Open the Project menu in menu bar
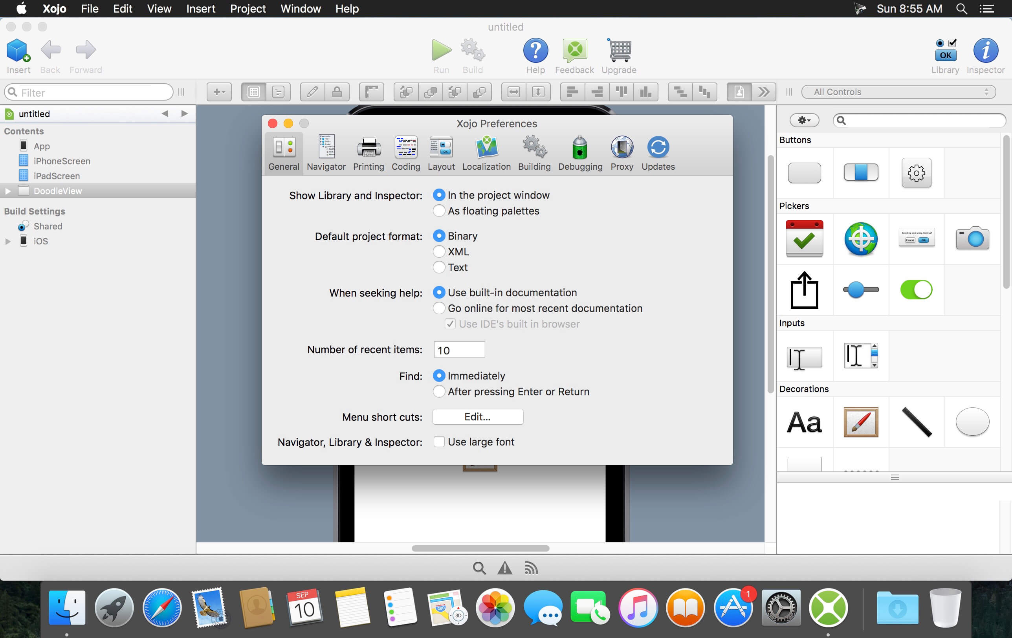The image size is (1012, 638). 248,8
